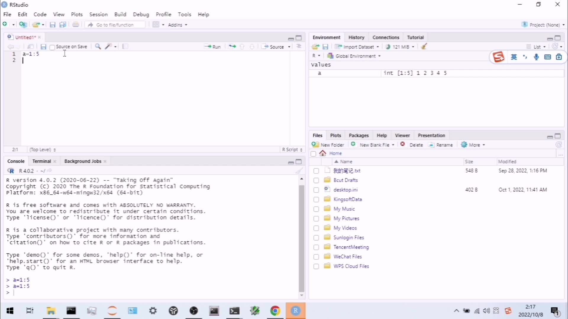Clear the console with the broom icon
The image size is (568, 319).
tap(299, 170)
